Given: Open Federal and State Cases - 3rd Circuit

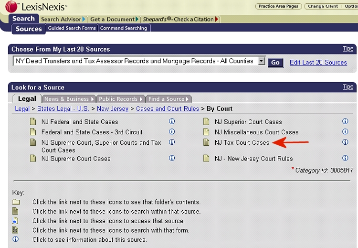Looking at the screenshot, I should (92, 132).
